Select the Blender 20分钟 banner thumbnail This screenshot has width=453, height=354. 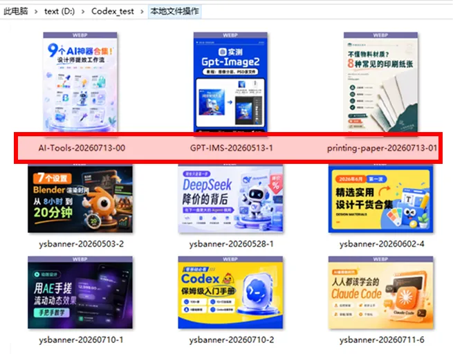80,198
